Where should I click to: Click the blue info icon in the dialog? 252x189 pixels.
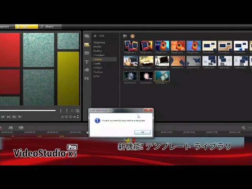(x=97, y=120)
